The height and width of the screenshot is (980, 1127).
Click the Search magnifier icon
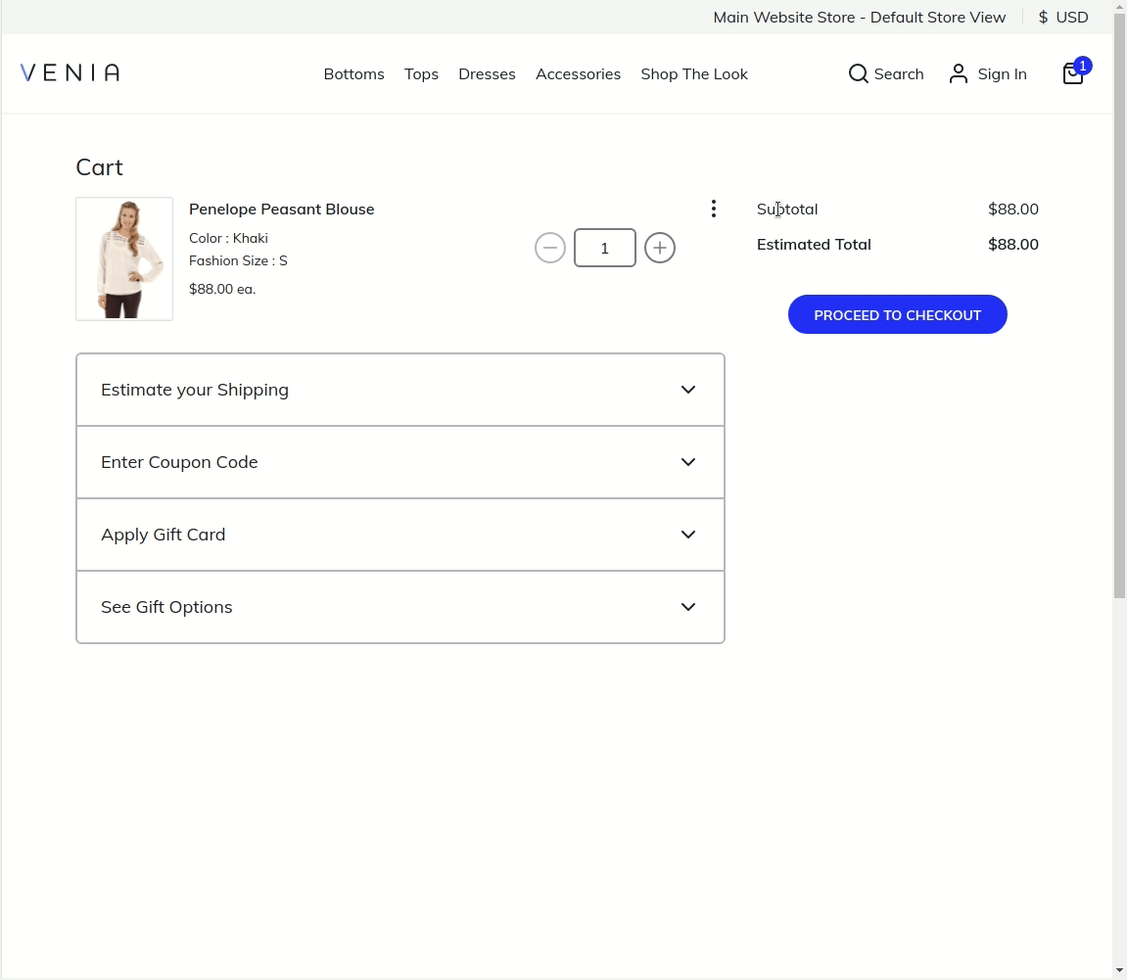(x=858, y=73)
